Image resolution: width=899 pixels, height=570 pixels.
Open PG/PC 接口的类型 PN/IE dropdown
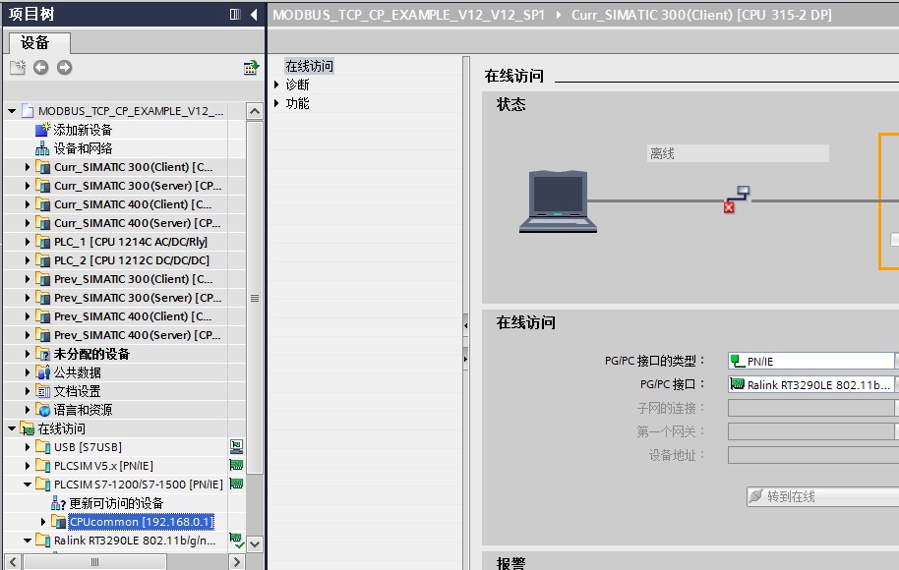pyautogui.click(x=813, y=361)
